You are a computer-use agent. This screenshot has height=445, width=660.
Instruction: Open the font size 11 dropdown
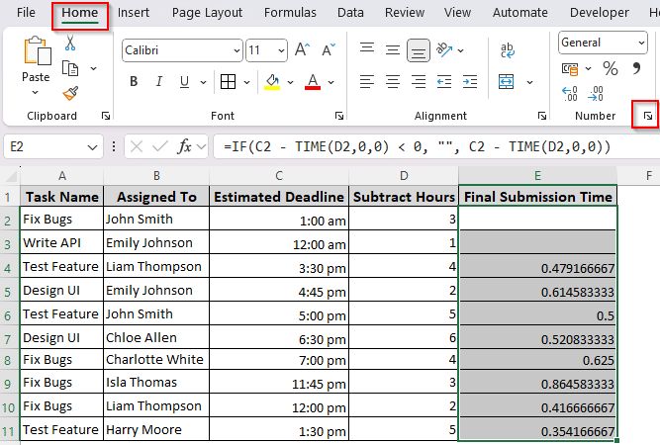(281, 50)
